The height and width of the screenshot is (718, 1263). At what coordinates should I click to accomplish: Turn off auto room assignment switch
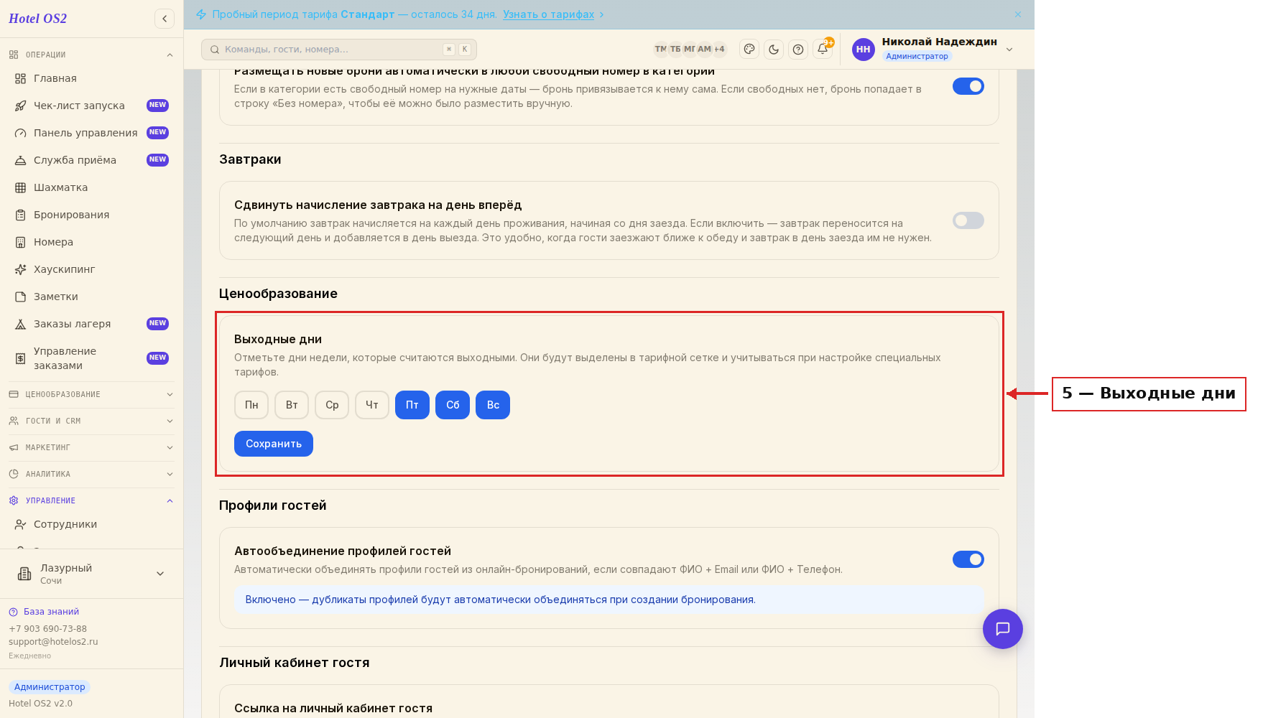click(968, 86)
